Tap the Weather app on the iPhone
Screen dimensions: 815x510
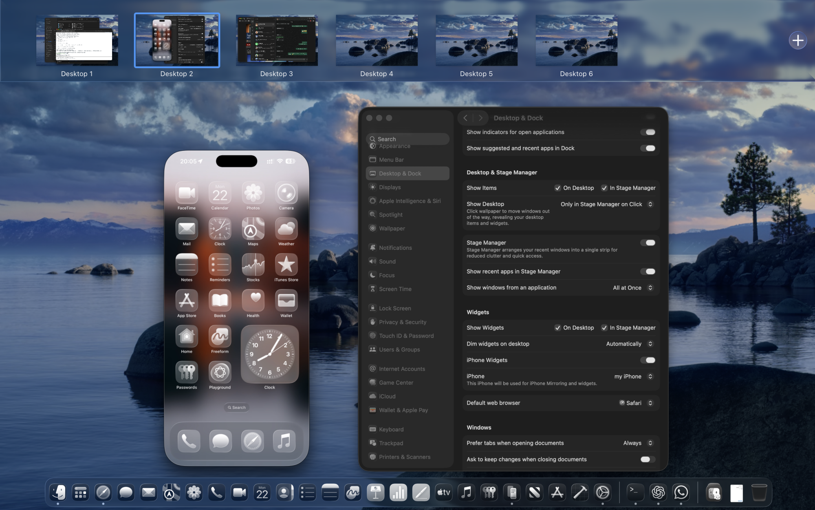[x=286, y=229]
